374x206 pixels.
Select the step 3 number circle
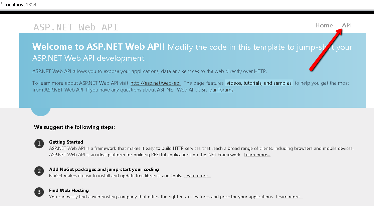tap(39, 192)
